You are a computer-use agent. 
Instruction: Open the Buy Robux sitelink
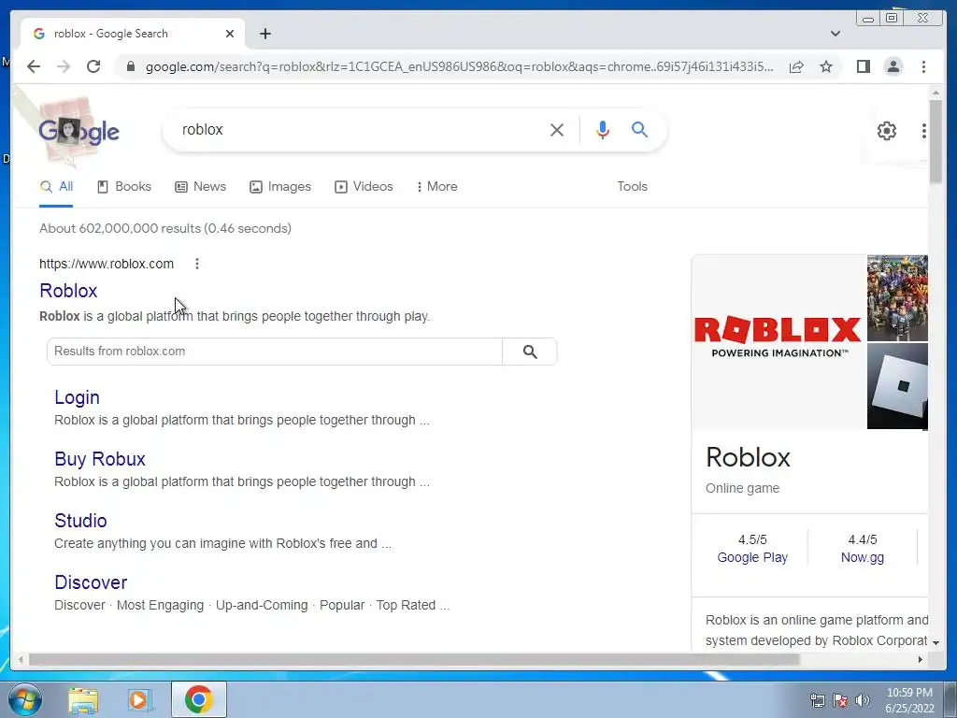click(100, 459)
